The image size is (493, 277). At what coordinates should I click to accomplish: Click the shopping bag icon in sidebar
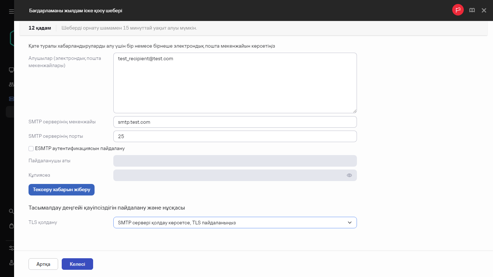point(11,226)
